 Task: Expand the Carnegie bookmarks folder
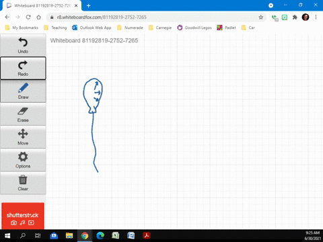point(160,28)
